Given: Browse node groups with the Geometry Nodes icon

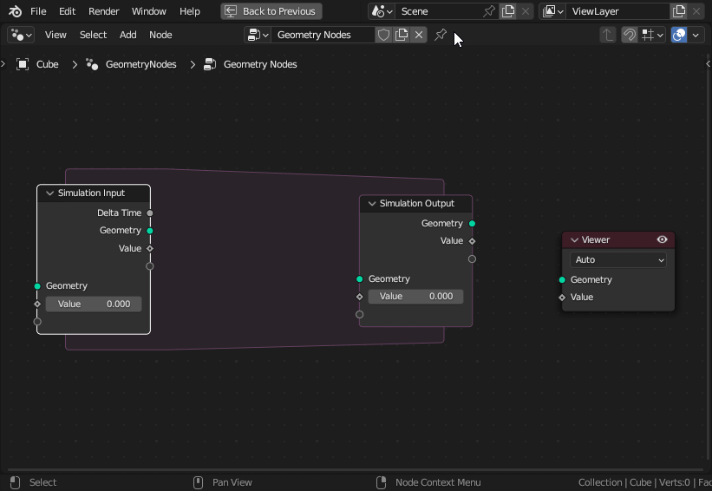Looking at the screenshot, I should [258, 35].
